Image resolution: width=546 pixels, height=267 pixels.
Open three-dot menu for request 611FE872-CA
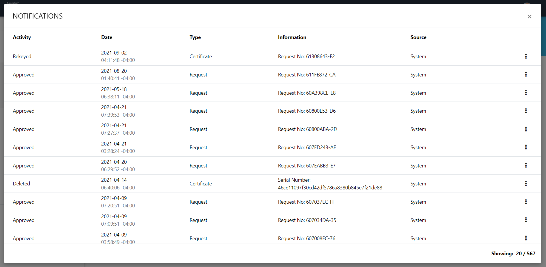click(526, 74)
